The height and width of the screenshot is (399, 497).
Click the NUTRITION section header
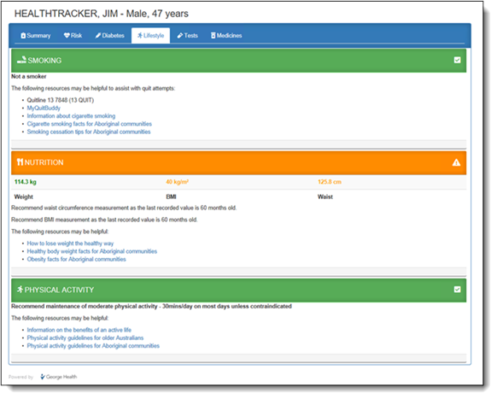(x=238, y=162)
